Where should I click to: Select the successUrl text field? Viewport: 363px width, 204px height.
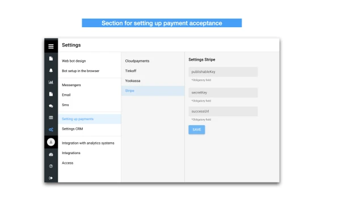(223, 111)
